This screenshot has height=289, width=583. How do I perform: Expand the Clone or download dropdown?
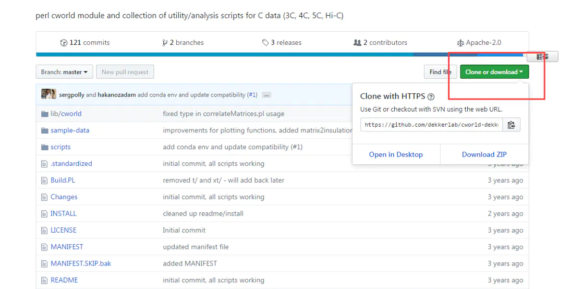tap(494, 72)
